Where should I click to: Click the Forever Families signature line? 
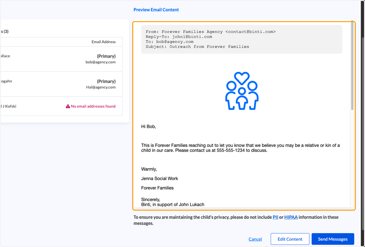157,188
